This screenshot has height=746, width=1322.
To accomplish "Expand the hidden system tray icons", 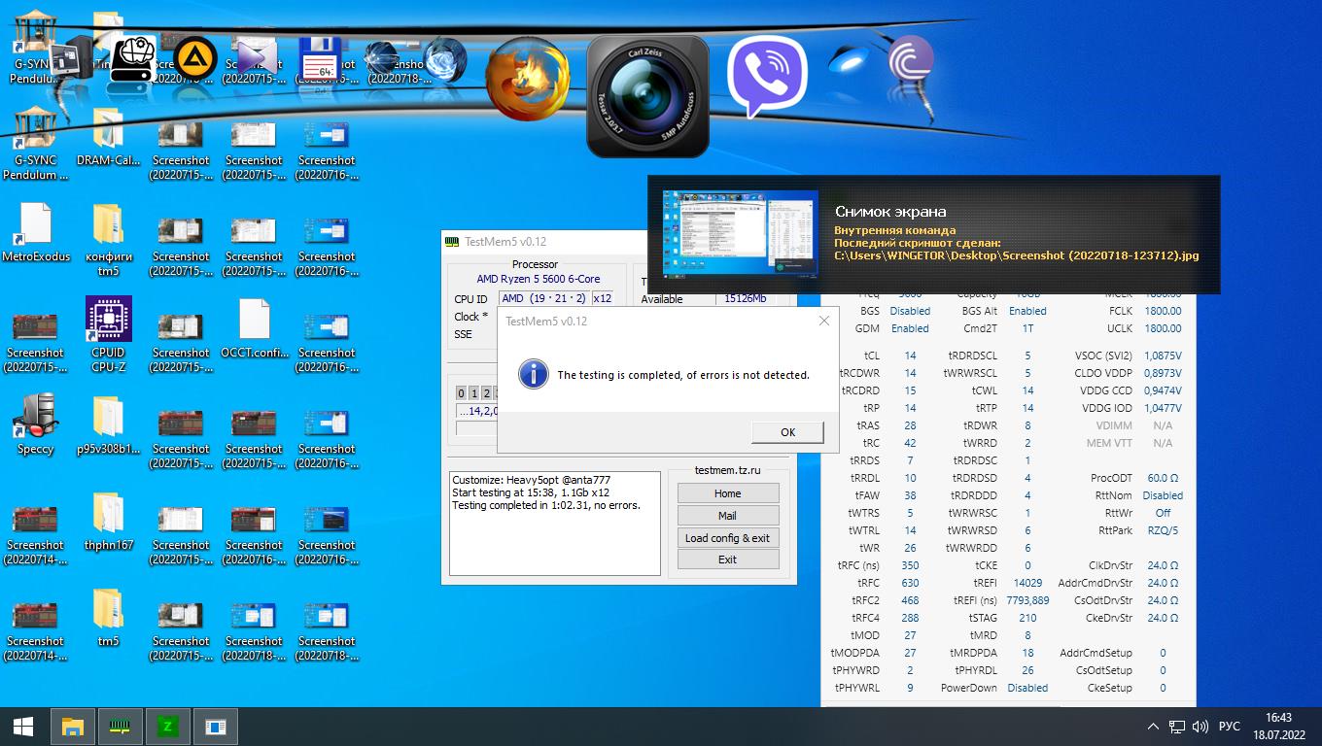I will tap(1153, 727).
